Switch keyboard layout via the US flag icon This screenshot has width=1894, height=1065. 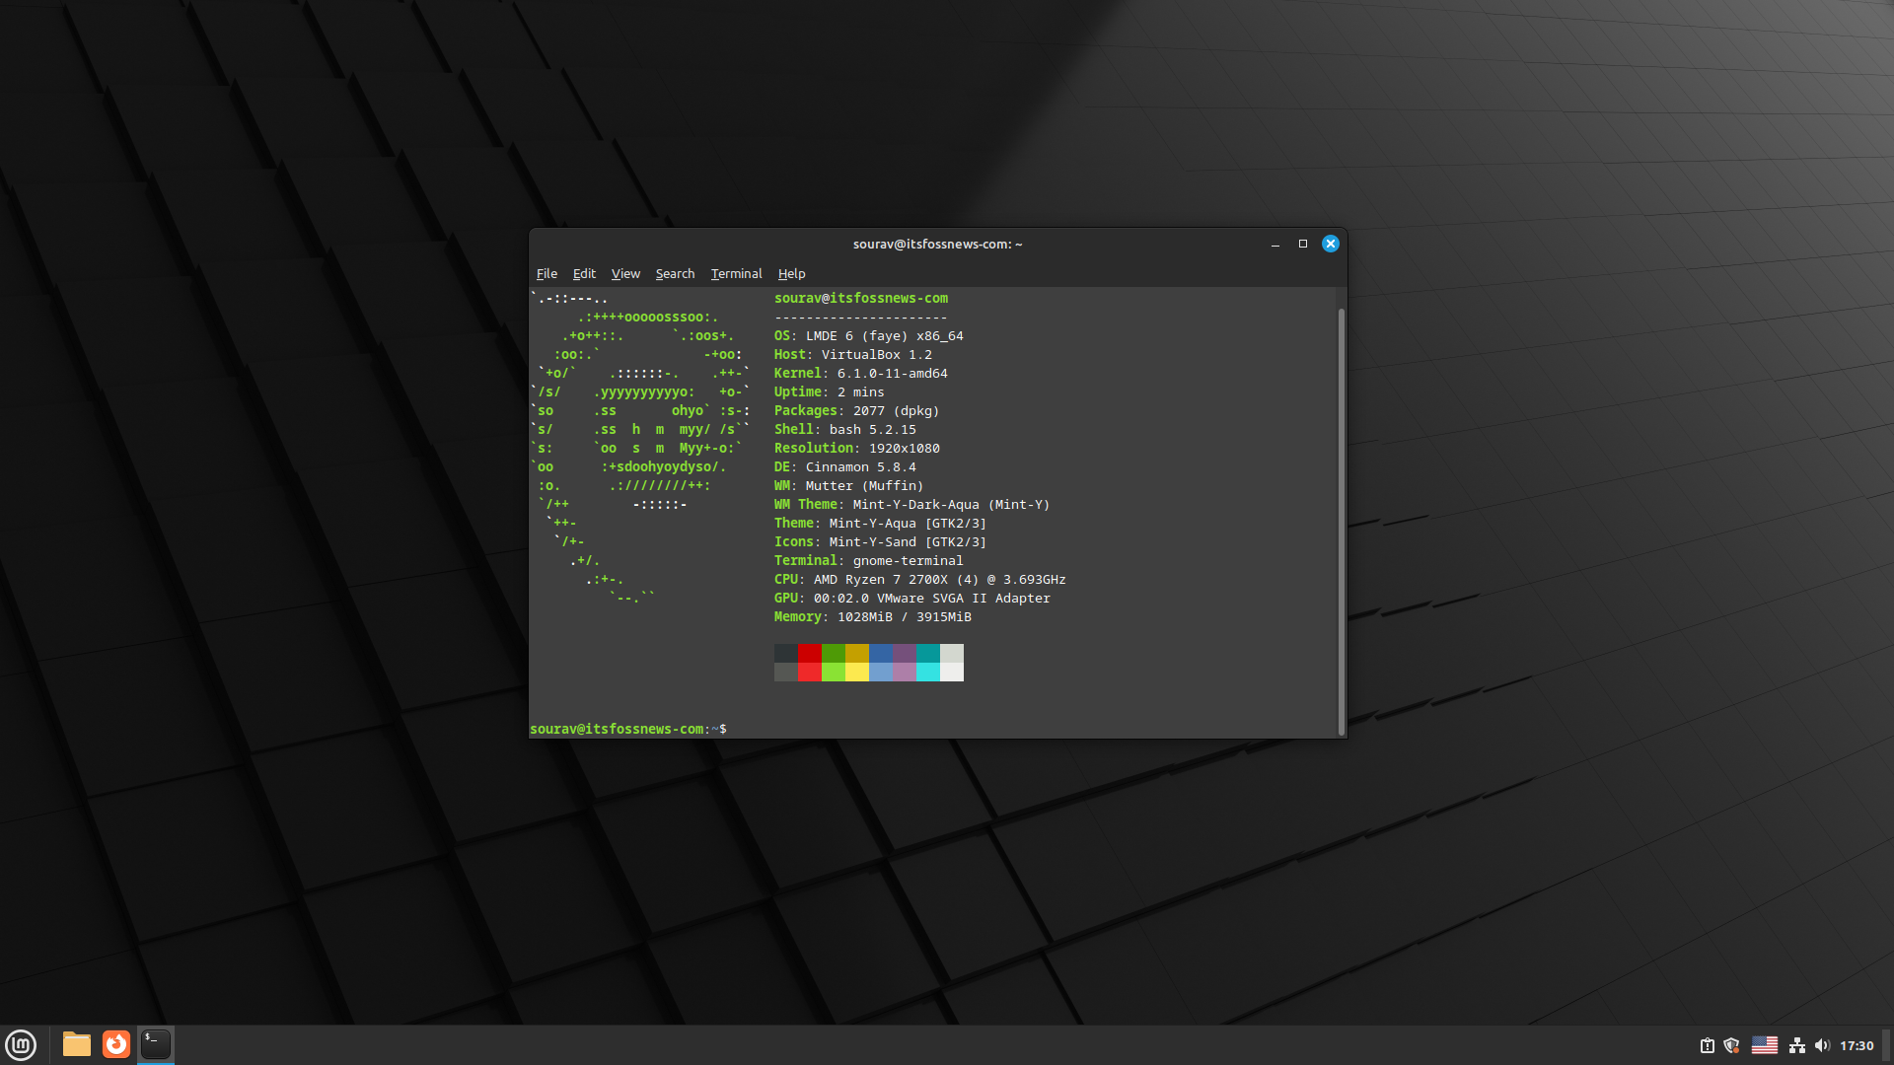[x=1766, y=1045]
